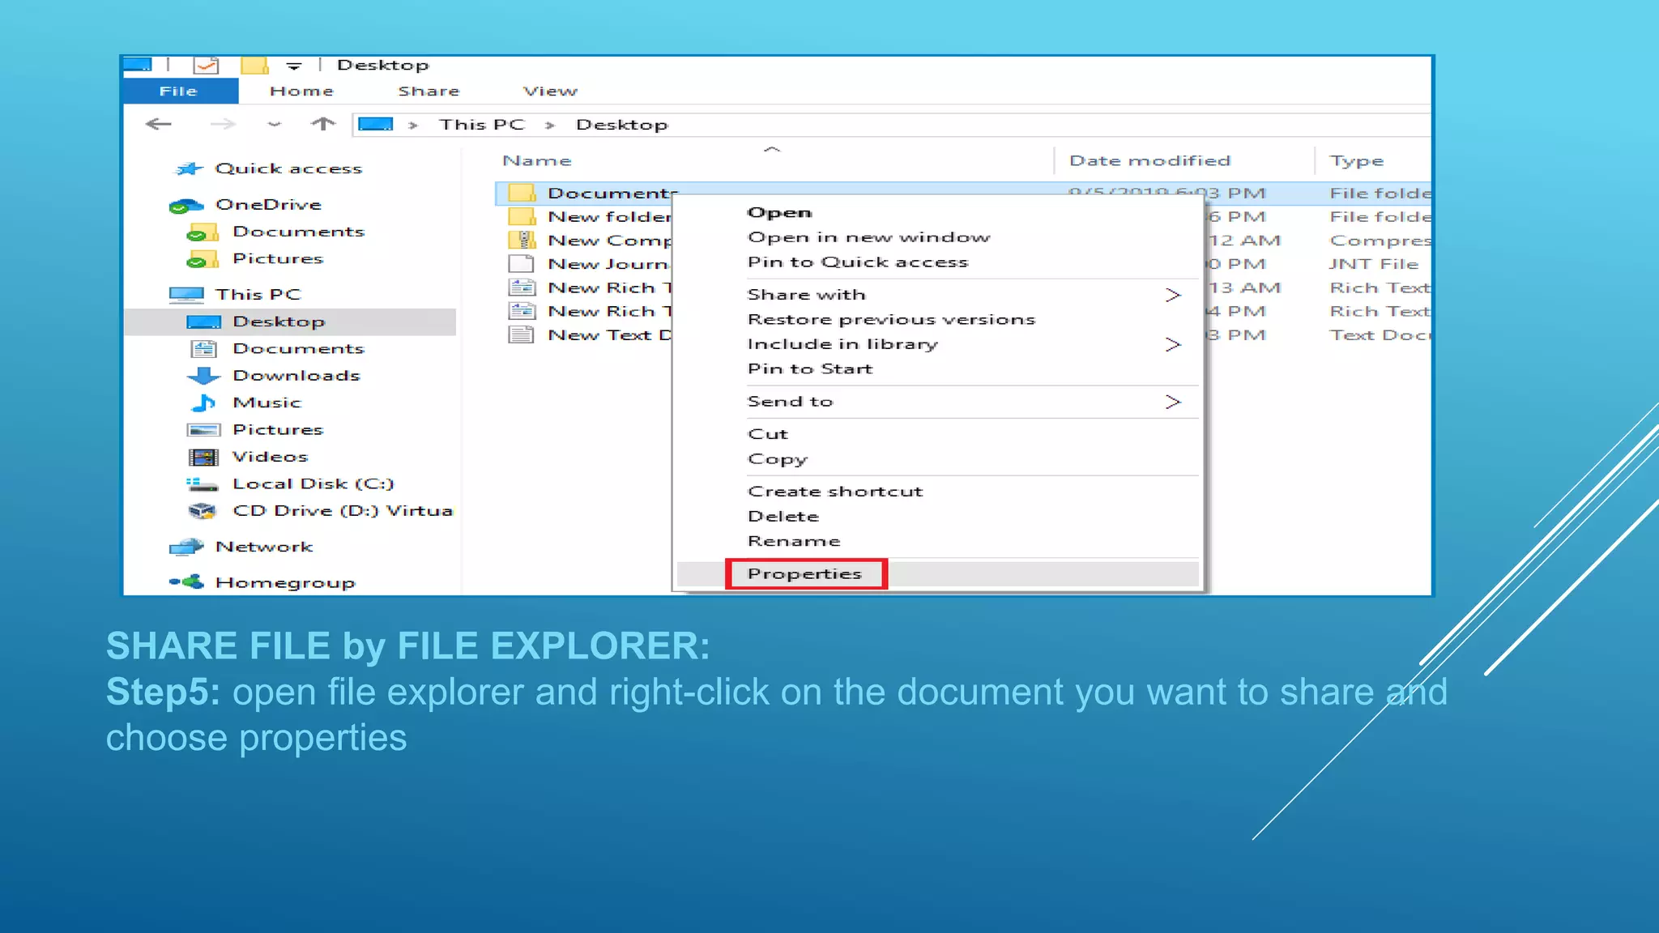
Task: Click the Music note icon in sidebar
Action: (x=203, y=403)
